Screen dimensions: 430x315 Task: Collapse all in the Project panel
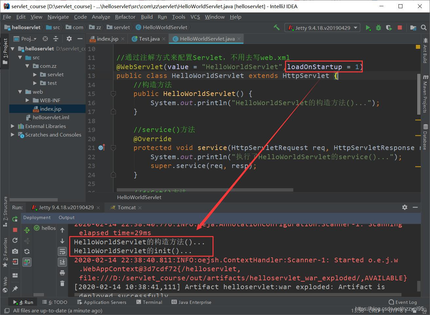pyautogui.click(x=56, y=39)
